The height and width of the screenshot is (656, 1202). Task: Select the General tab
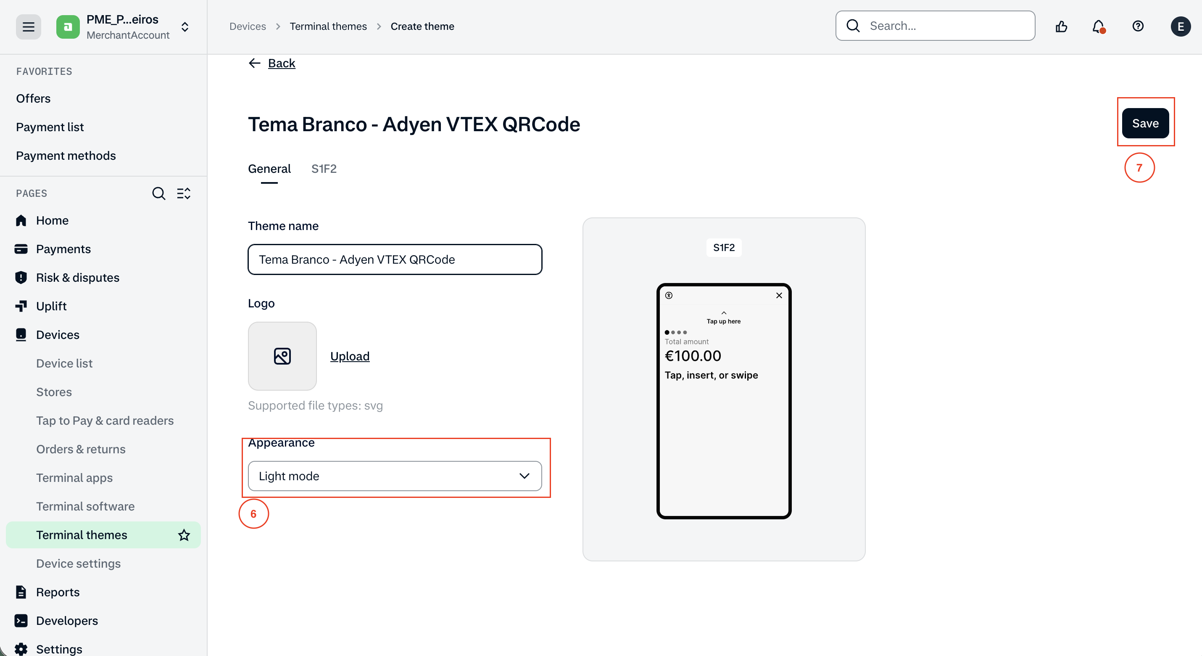[x=269, y=169]
